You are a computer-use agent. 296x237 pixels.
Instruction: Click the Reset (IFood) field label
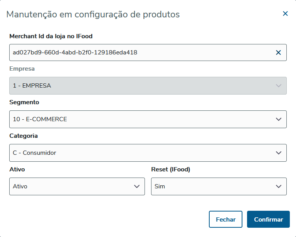click(x=171, y=169)
